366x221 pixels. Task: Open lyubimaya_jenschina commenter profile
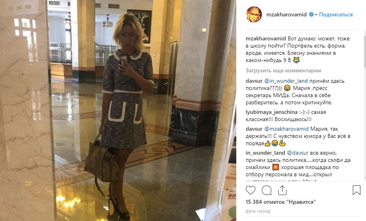[x=271, y=112]
